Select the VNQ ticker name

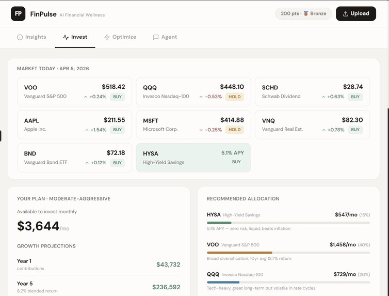(x=268, y=121)
